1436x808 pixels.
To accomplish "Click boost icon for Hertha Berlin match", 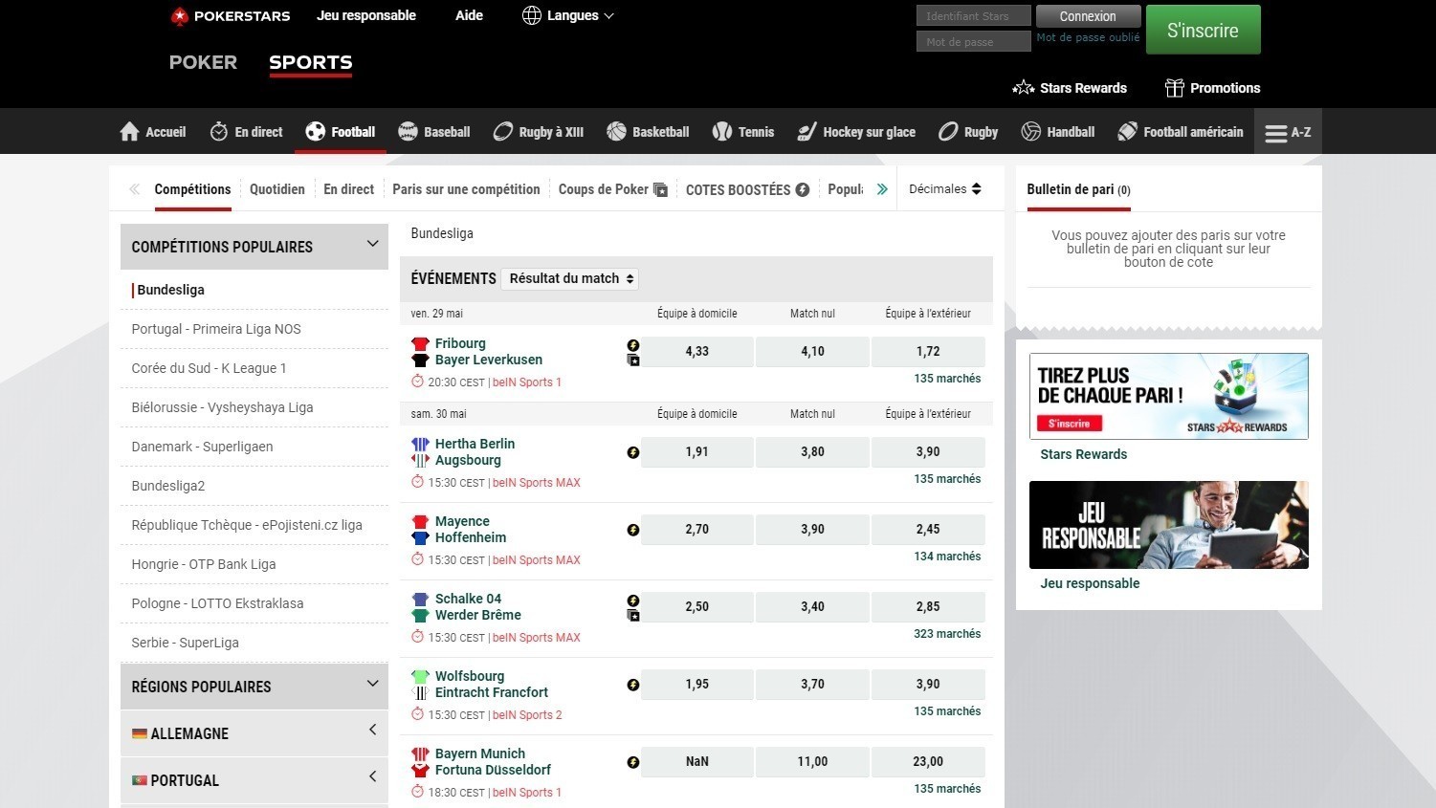I will (x=632, y=452).
